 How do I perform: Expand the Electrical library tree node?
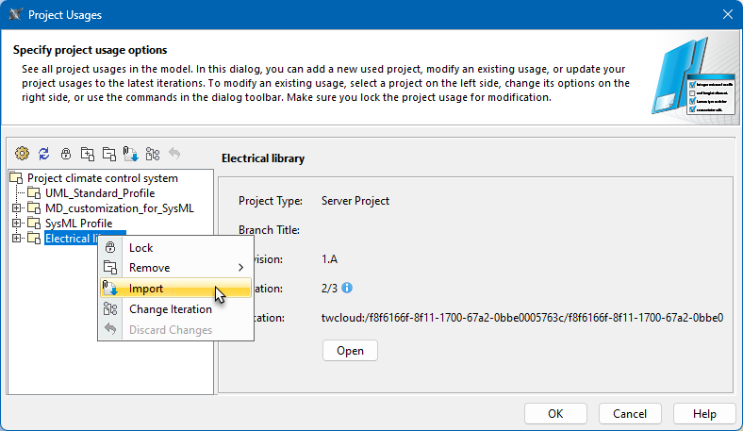click(x=16, y=239)
